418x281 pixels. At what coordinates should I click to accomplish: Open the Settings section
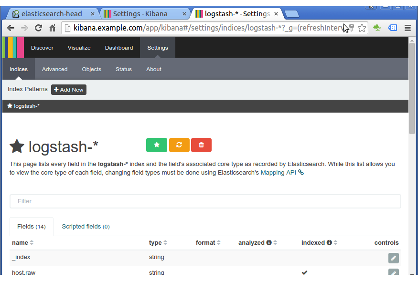(158, 48)
